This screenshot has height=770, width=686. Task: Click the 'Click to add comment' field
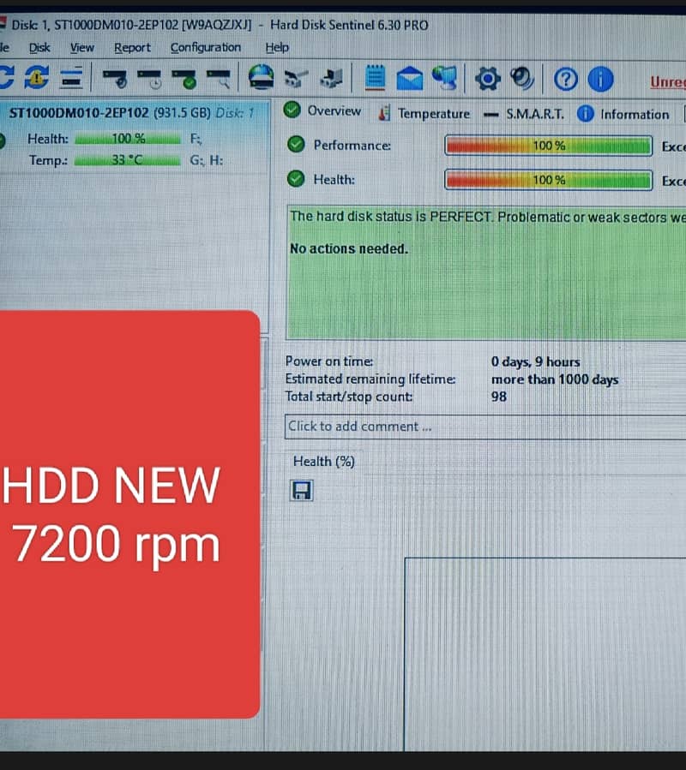click(485, 427)
